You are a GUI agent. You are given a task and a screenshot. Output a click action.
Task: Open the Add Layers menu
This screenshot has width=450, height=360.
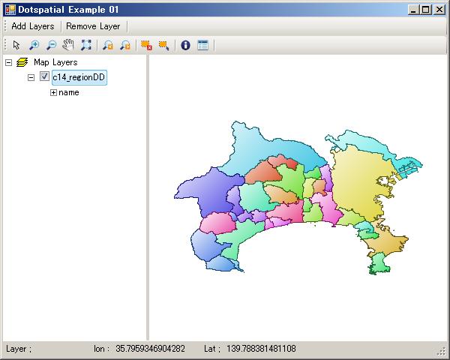pos(32,26)
